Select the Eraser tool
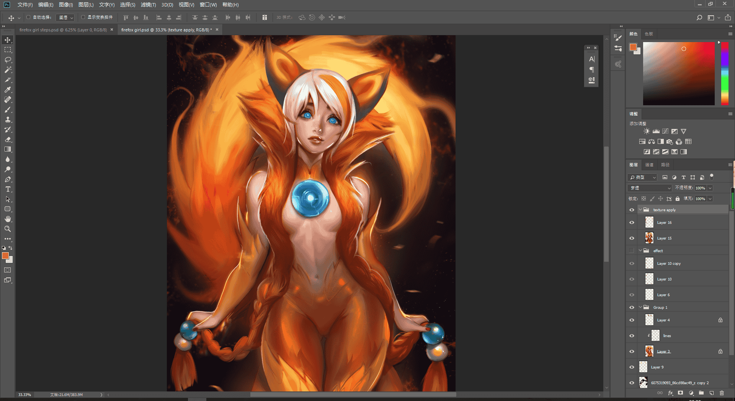735x401 pixels. [x=8, y=139]
